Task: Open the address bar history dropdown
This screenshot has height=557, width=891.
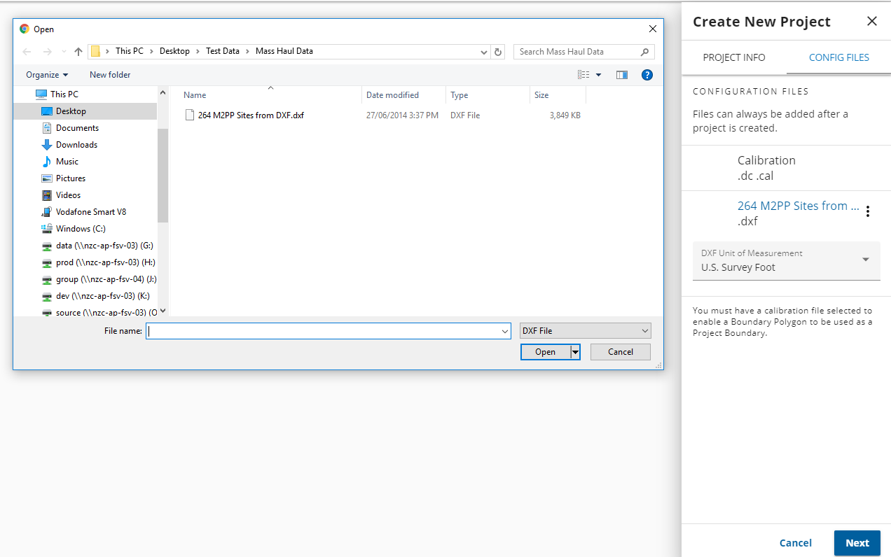Action: [484, 52]
